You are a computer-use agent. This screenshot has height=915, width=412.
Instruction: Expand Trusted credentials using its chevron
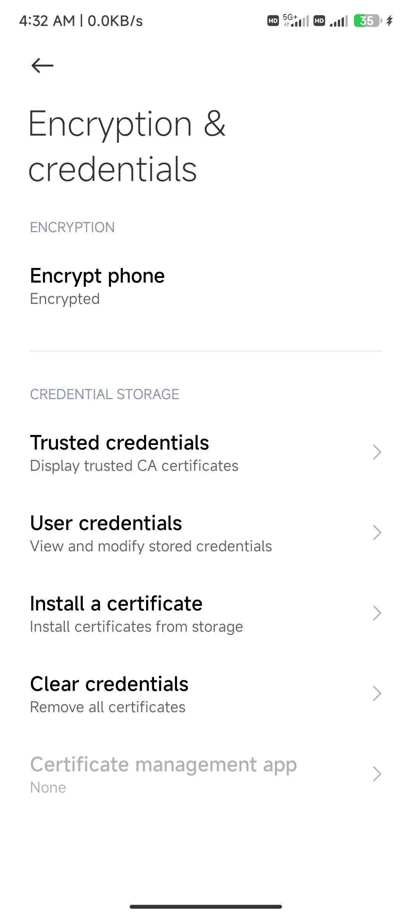click(377, 452)
